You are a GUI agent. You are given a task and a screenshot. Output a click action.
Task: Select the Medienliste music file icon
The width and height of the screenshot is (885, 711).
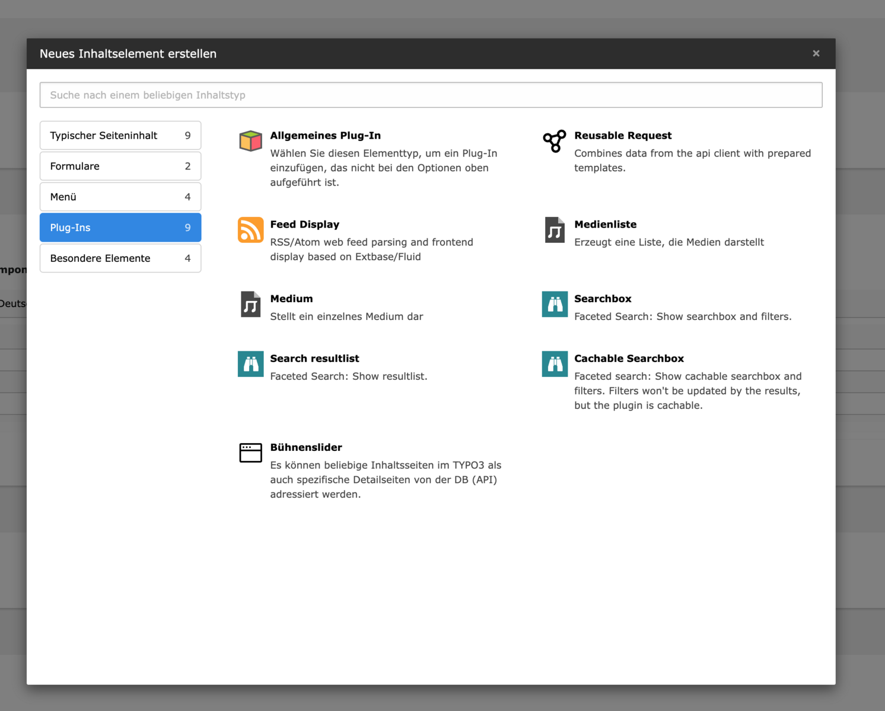point(555,230)
